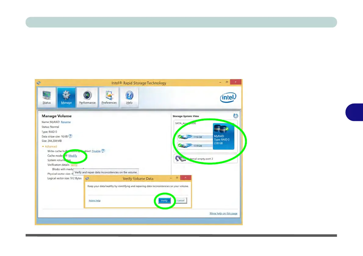Close the Intel Rapid Storage Technology window
Image resolution: width=363 pixels, height=256 pixels.
[x=236, y=82]
